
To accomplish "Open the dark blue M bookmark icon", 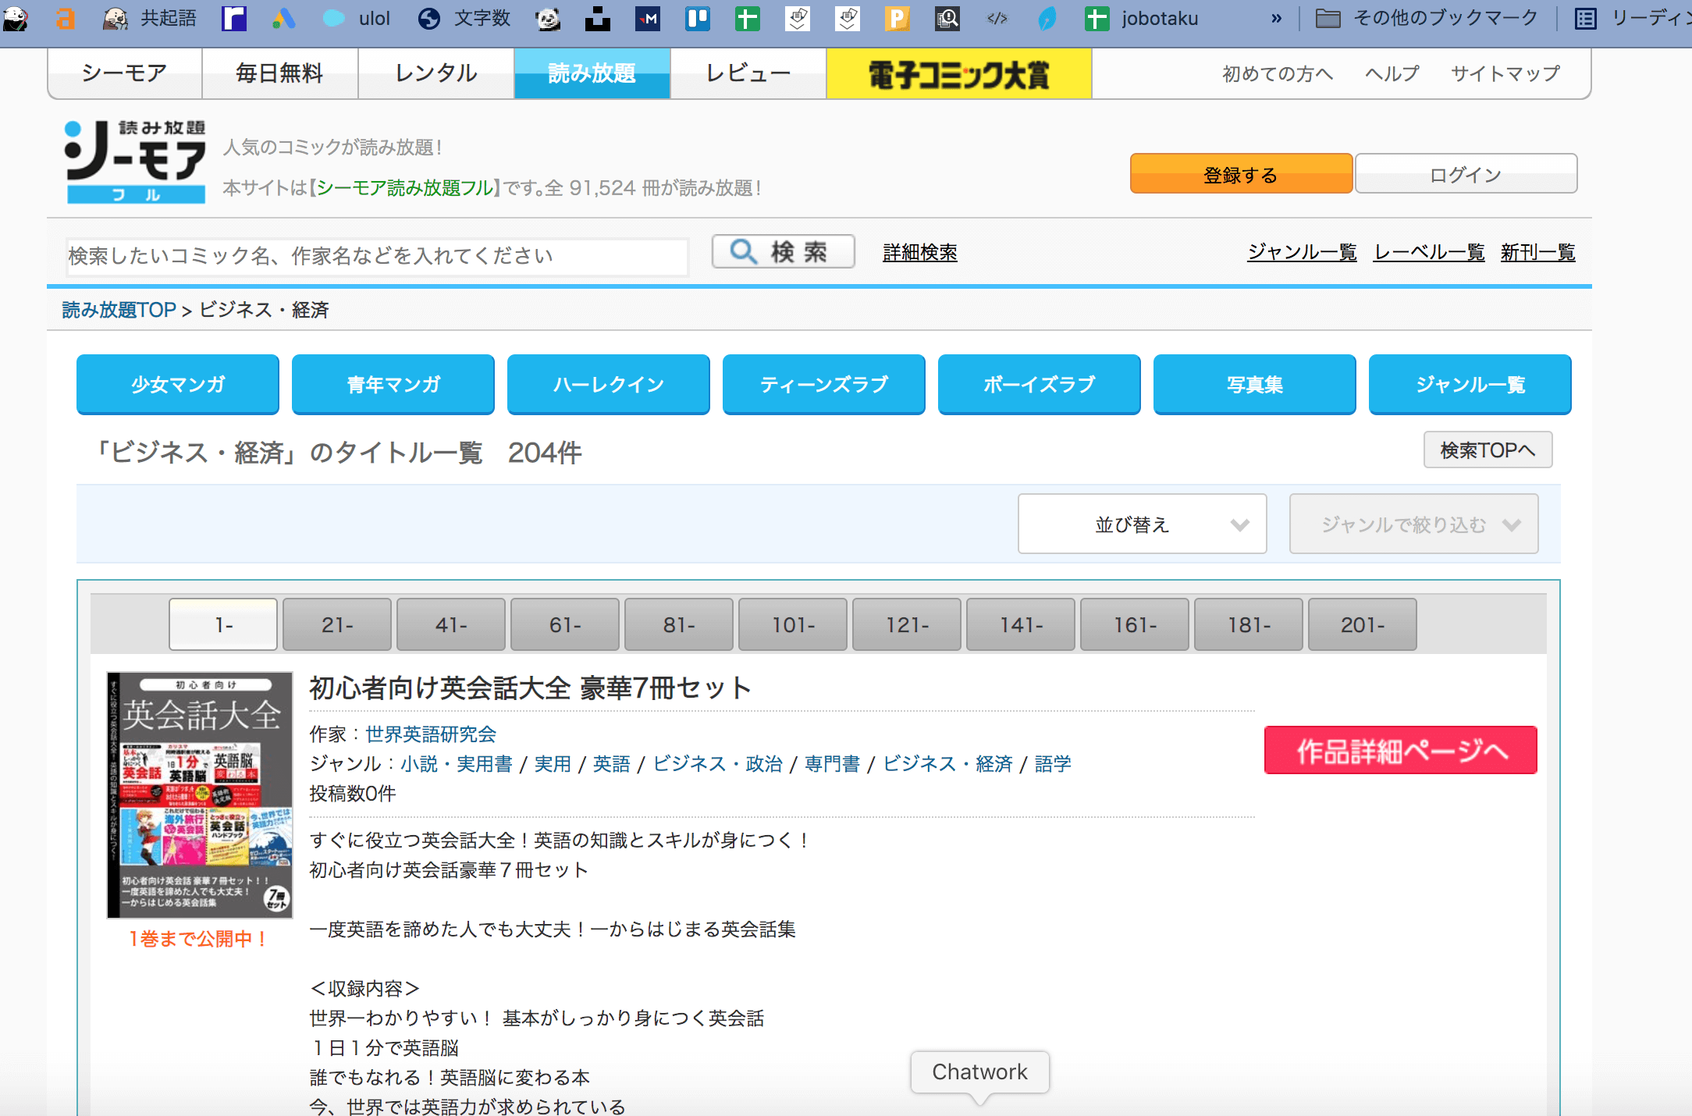I will [x=648, y=18].
